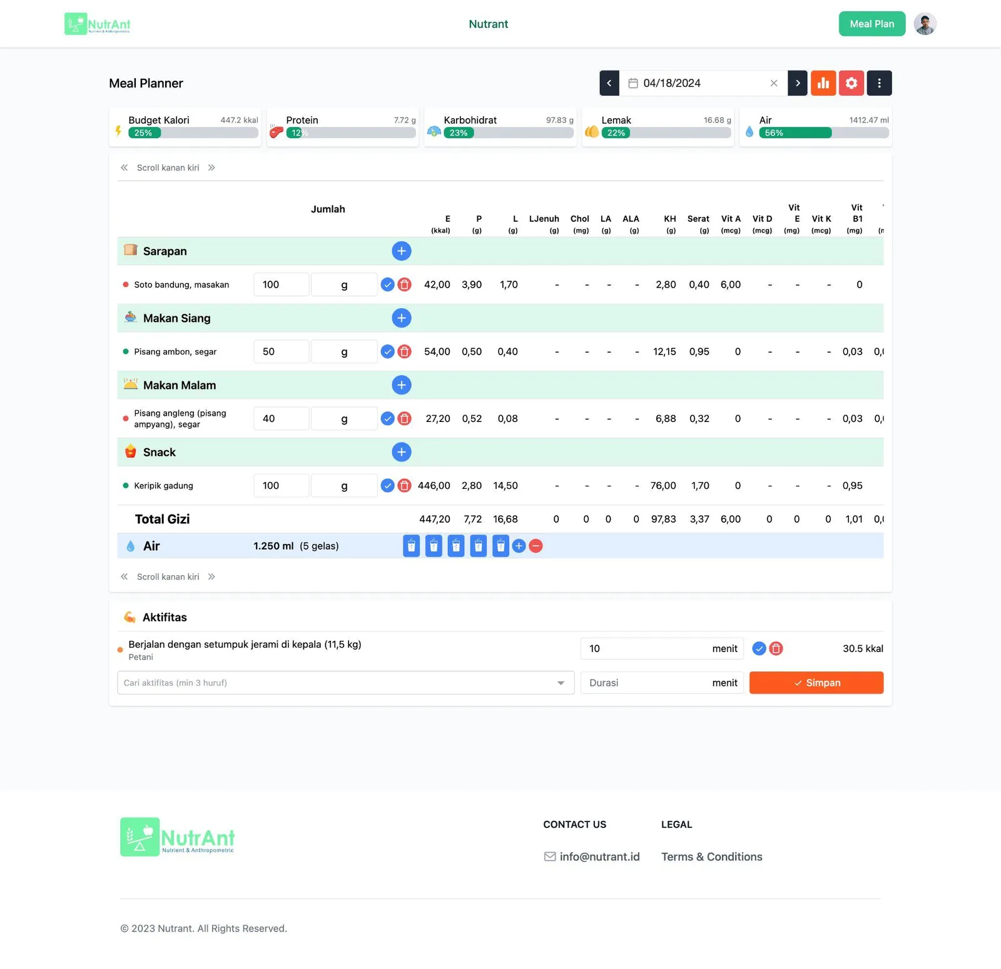Delete Pisang ambon, segar row

pyautogui.click(x=405, y=351)
